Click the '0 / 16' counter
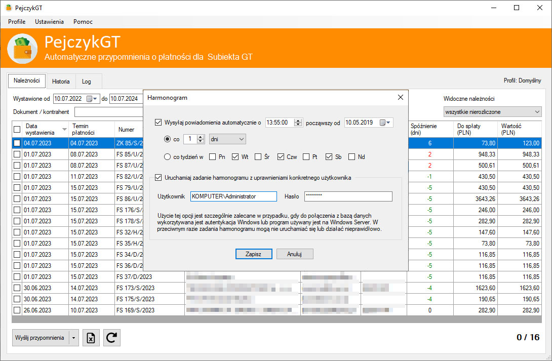This screenshot has width=552, height=361. (x=528, y=337)
